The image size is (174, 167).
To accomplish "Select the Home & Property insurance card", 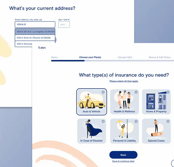I will pyautogui.click(x=156, y=102).
